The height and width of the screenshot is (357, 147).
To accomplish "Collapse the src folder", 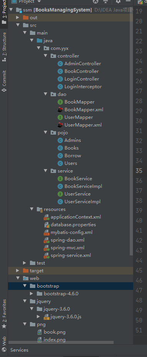I will pyautogui.click(x=18, y=25).
